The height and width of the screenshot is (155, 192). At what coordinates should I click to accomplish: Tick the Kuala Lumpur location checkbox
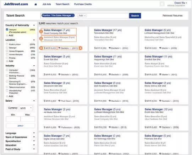[x=7, y=44]
